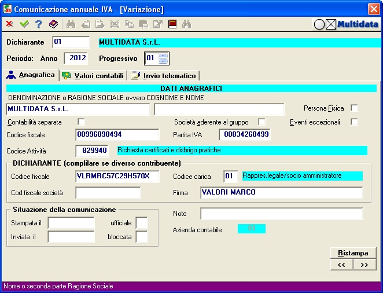Open help with the blue question mark
The height and width of the screenshot is (293, 383).
(38, 24)
